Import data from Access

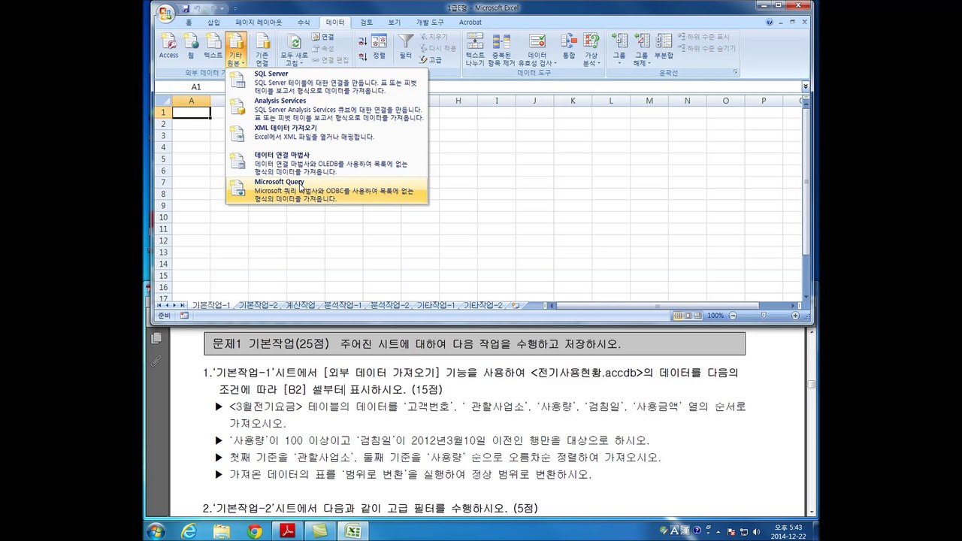pyautogui.click(x=169, y=47)
